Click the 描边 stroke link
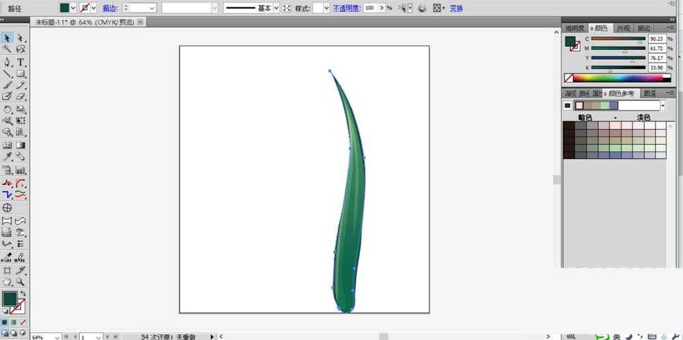Viewport: 683px width, 340px height. tap(109, 8)
